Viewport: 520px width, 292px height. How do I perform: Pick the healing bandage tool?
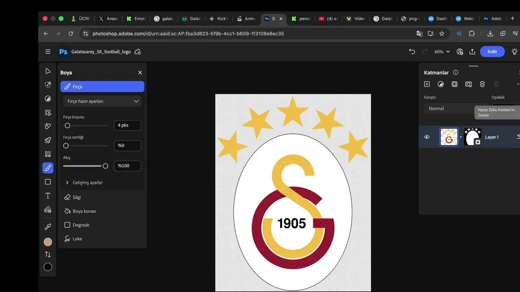click(48, 127)
